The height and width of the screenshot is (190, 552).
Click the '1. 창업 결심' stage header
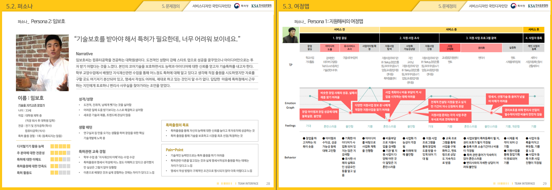click(339, 38)
